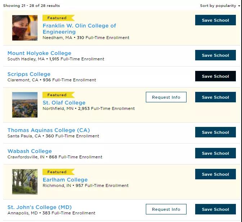Open the St. Olaf College link
This screenshot has height=222, width=242.
click(x=64, y=103)
